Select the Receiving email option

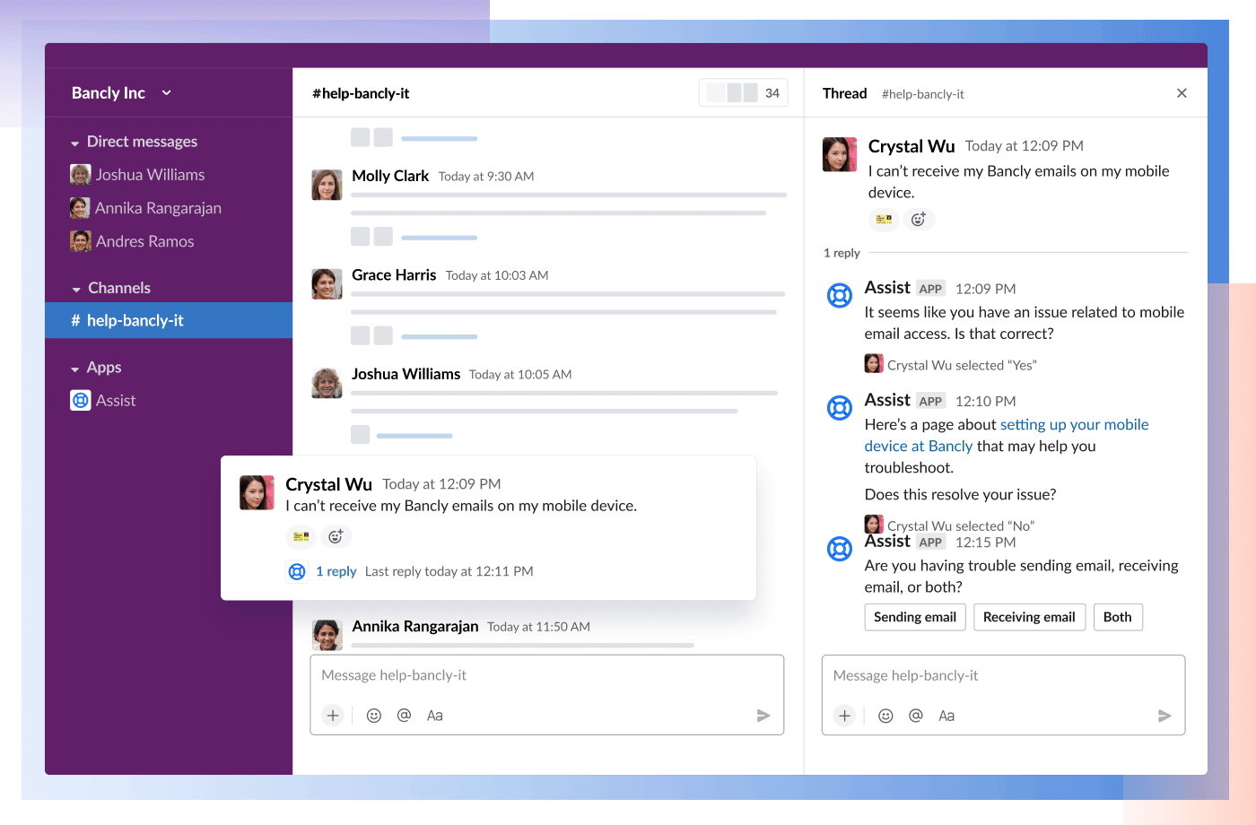coord(1029,617)
